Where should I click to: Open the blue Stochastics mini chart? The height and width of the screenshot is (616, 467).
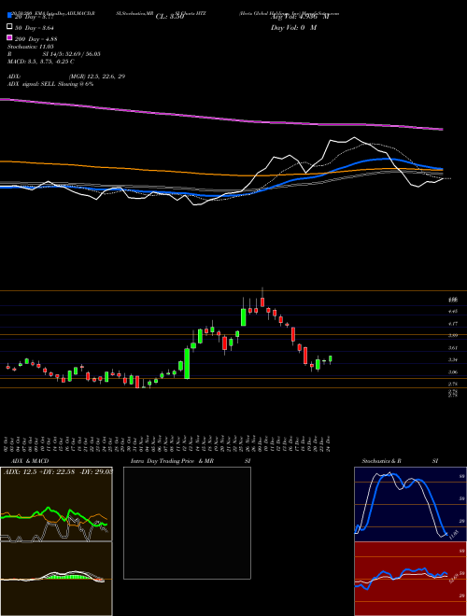pyautogui.click(x=410, y=504)
